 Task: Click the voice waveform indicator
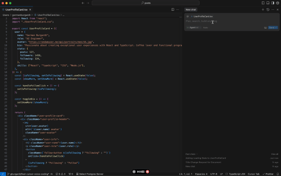tap(140, 171)
